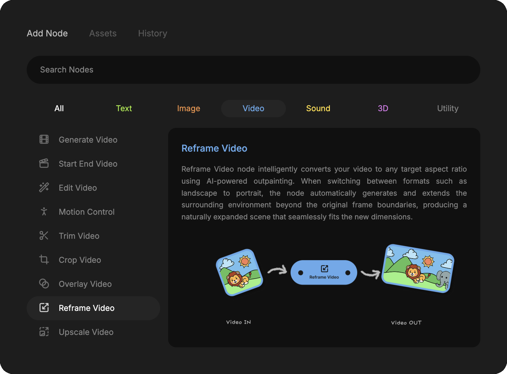Click the Start End Video clapperboard icon
Image resolution: width=507 pixels, height=374 pixels.
[44, 164]
